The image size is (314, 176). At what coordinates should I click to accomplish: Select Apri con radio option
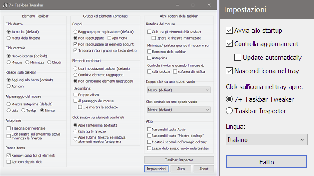click(9, 86)
